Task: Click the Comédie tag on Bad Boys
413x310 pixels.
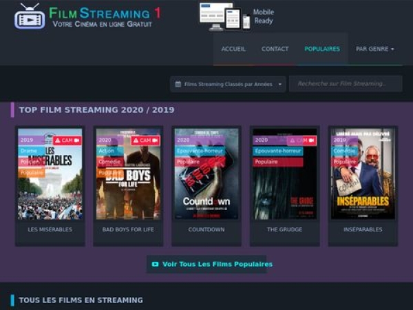Action: pos(109,162)
